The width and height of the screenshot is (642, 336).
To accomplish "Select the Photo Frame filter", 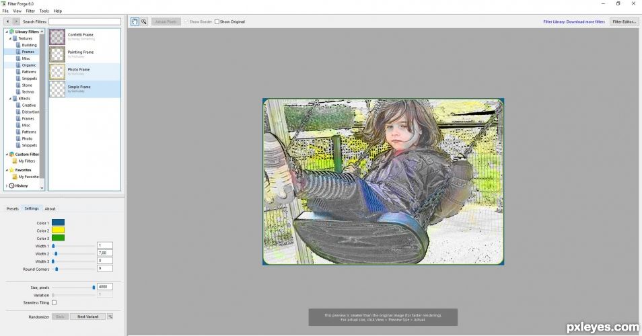I will tap(85, 71).
